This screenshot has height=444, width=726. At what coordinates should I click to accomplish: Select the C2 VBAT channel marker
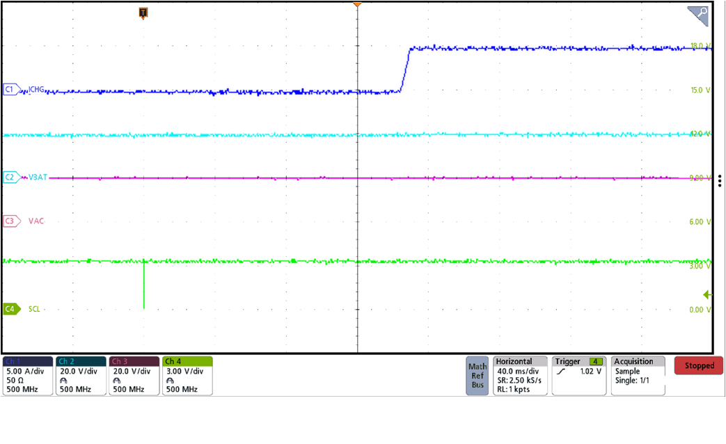click(x=8, y=177)
